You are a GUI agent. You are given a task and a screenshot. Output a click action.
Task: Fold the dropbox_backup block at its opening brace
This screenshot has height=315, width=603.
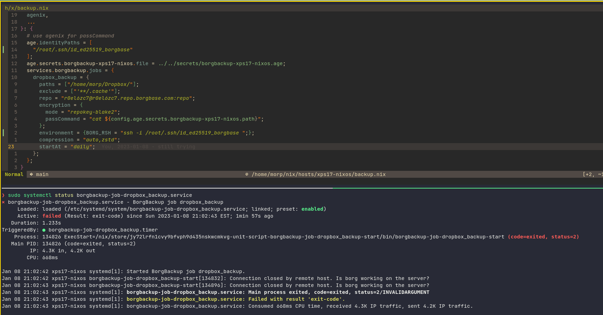point(87,77)
